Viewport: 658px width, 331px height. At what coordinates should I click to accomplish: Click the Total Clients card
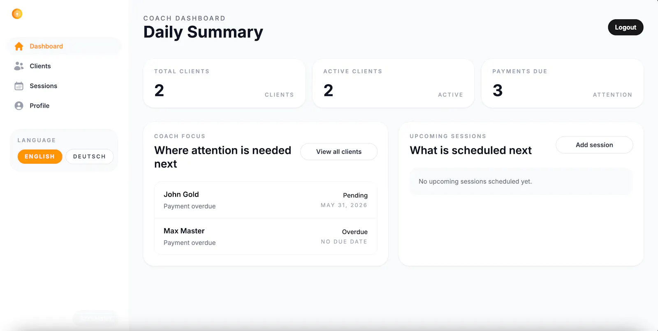click(x=224, y=83)
